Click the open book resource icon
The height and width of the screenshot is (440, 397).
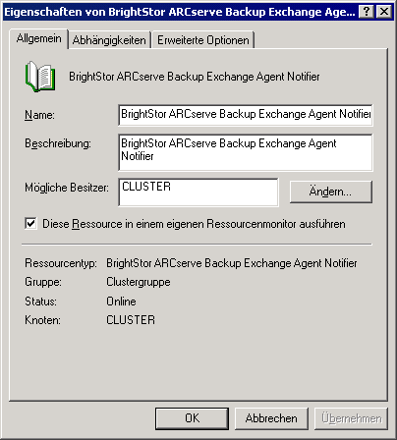coord(40,77)
